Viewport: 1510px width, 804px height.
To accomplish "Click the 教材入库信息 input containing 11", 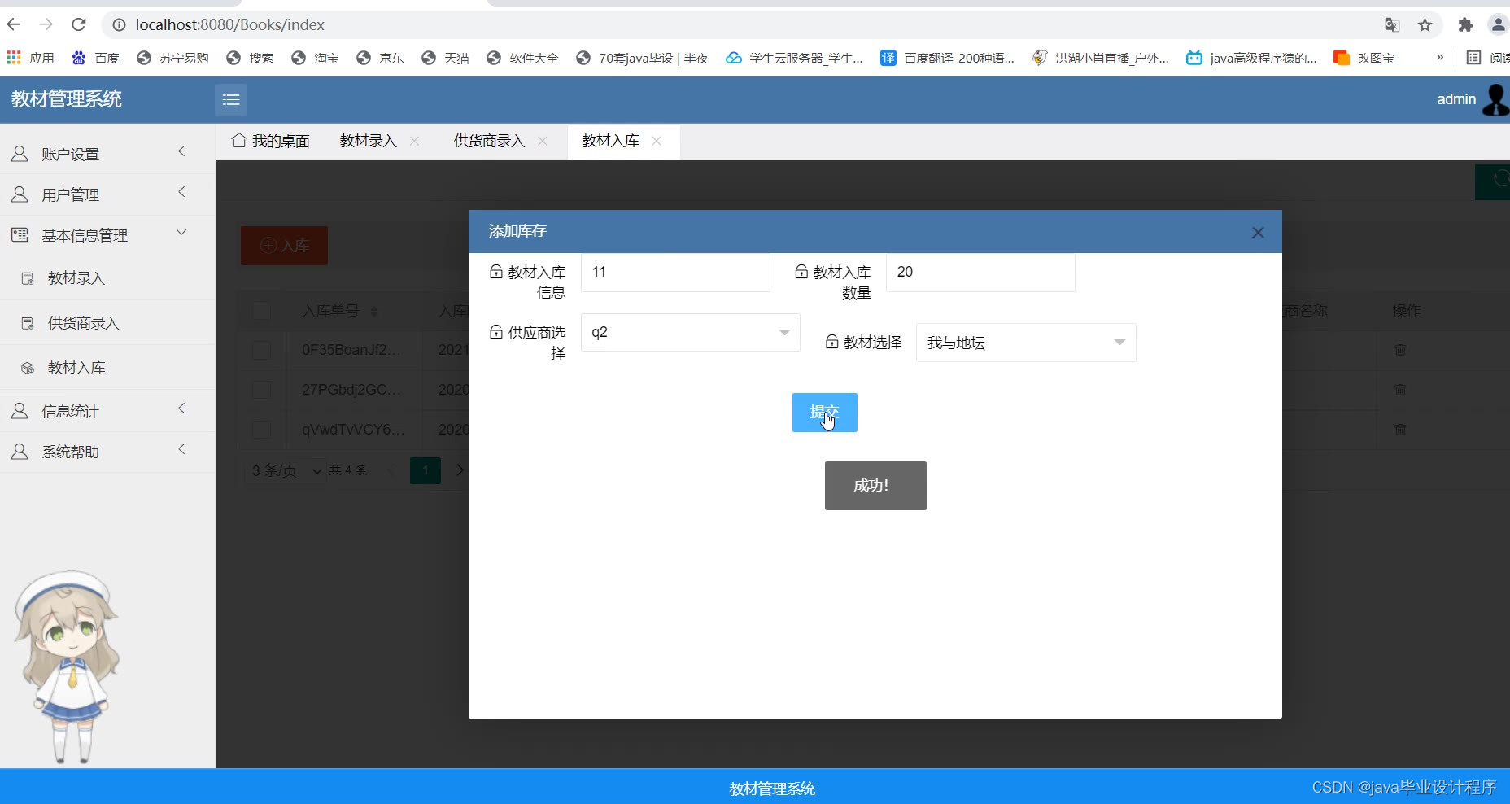I will [x=675, y=272].
